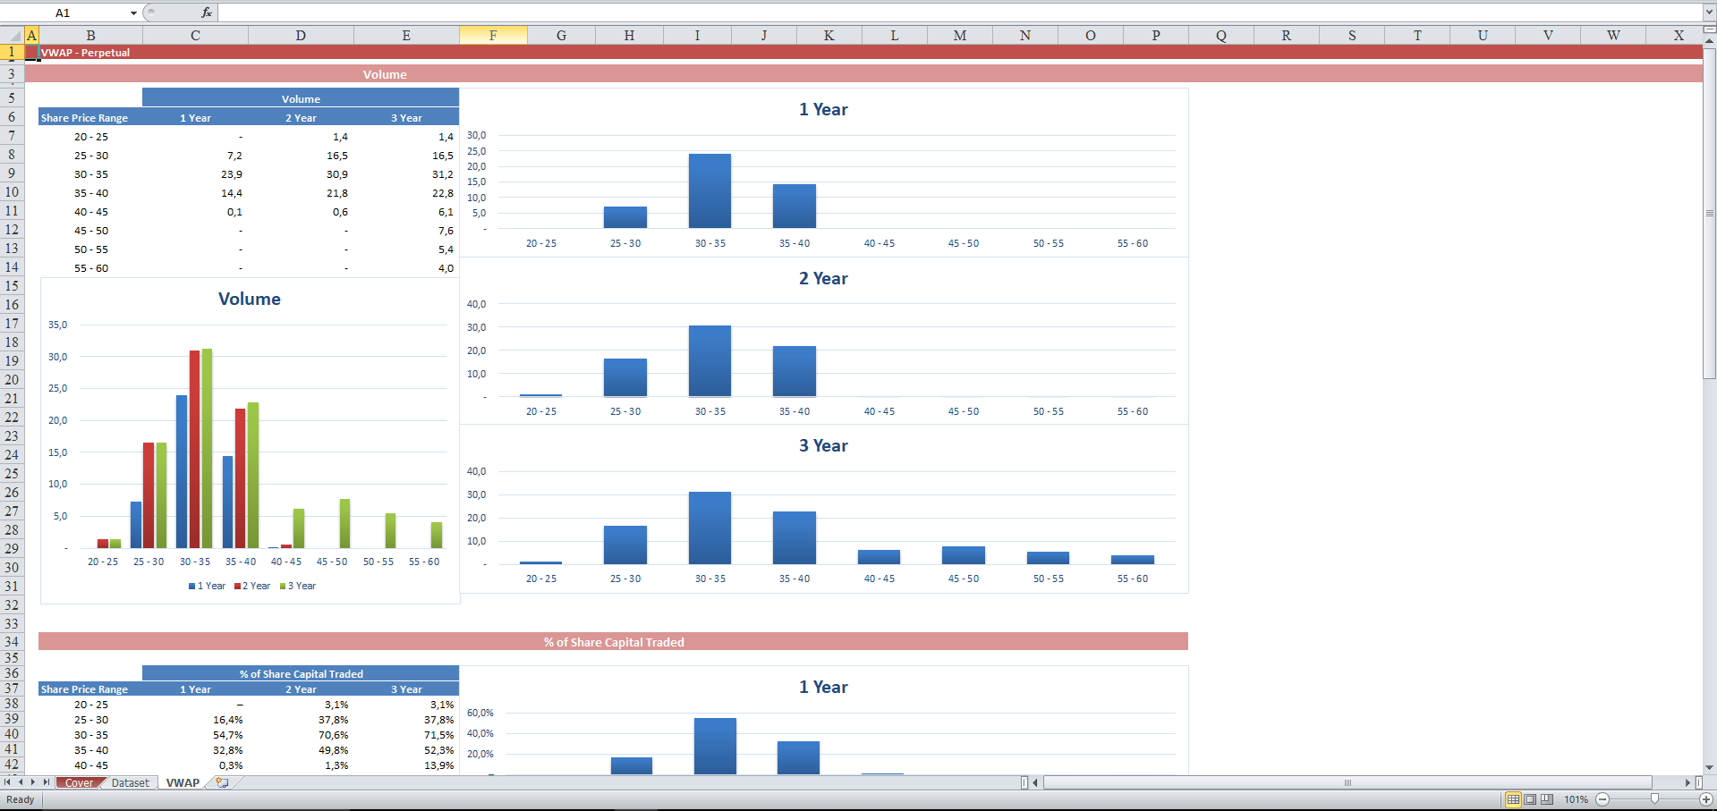Viewport: 1717px width, 811px height.
Task: Click the vertical scrollbar up arrow
Action: click(x=1710, y=40)
